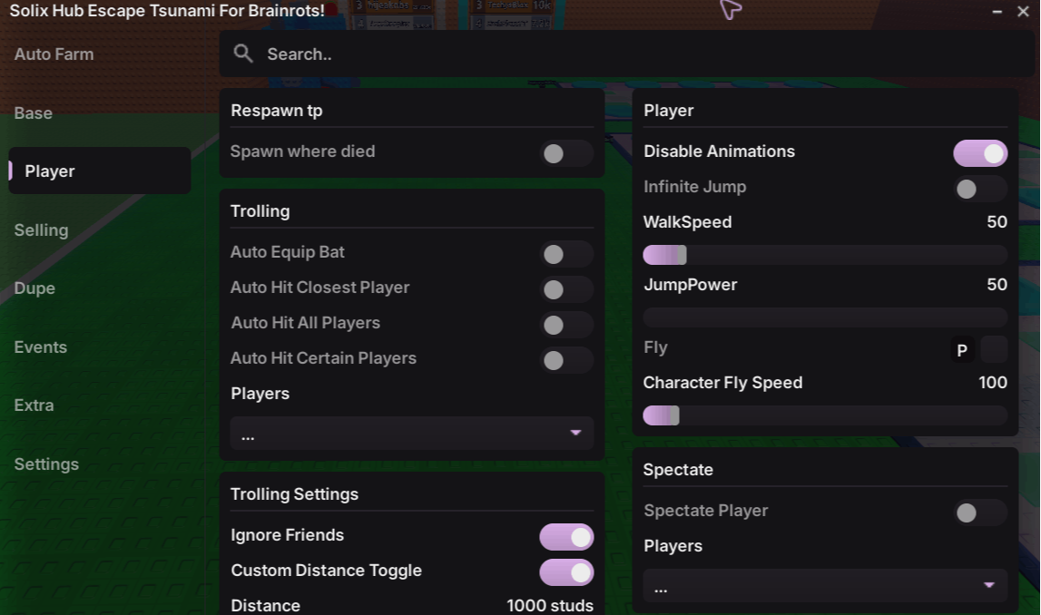Image resolution: width=1041 pixels, height=615 pixels.
Task: Expand the Spectate Players dropdown
Action: 825,586
